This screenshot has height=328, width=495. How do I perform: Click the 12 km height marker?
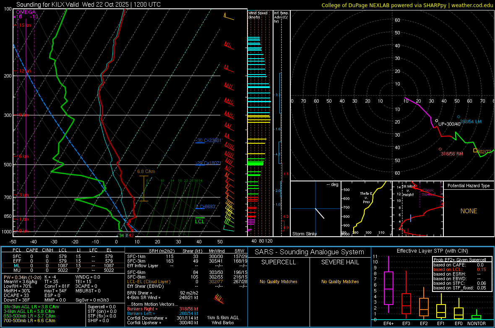25,71
